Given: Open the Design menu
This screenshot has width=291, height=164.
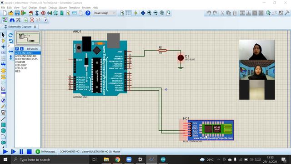Looking at the screenshot, I should [33, 8].
